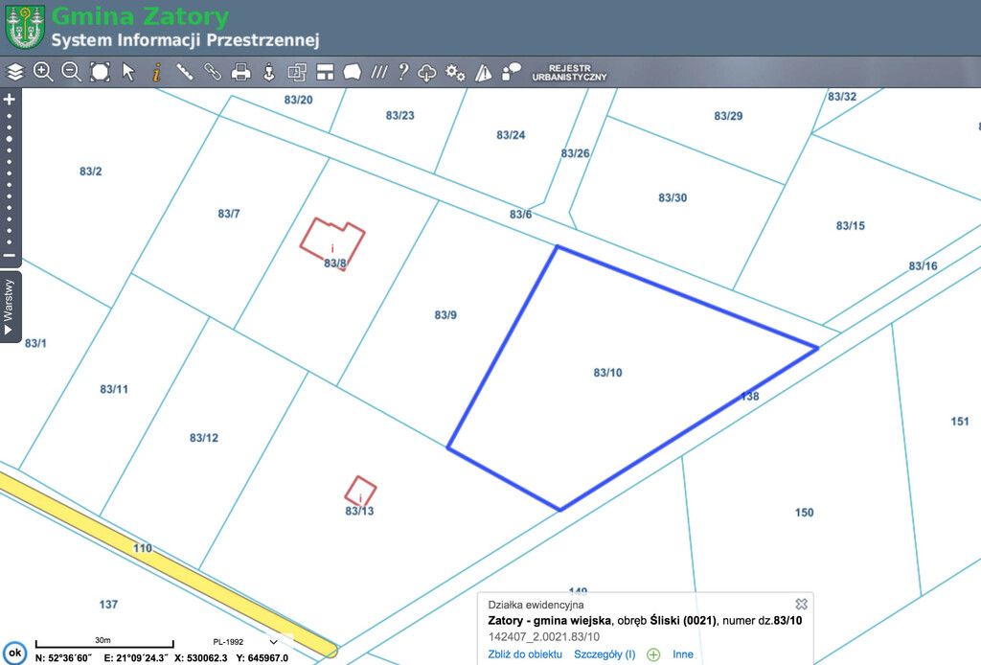
Task: Click parcel label 83/23
Action: point(399,115)
